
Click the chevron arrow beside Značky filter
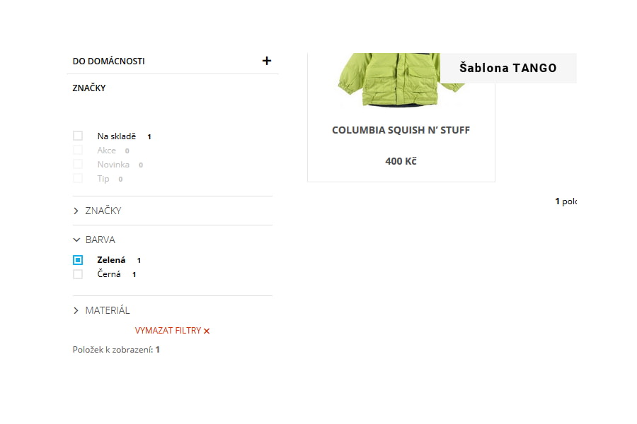point(76,211)
